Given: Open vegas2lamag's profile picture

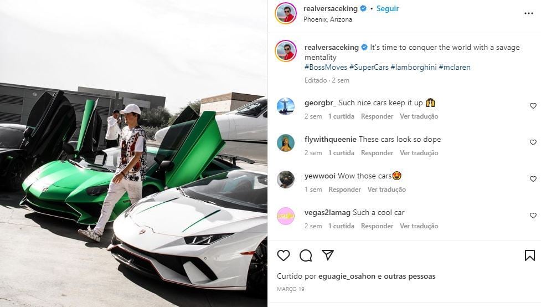Looking at the screenshot, I should (x=286, y=216).
